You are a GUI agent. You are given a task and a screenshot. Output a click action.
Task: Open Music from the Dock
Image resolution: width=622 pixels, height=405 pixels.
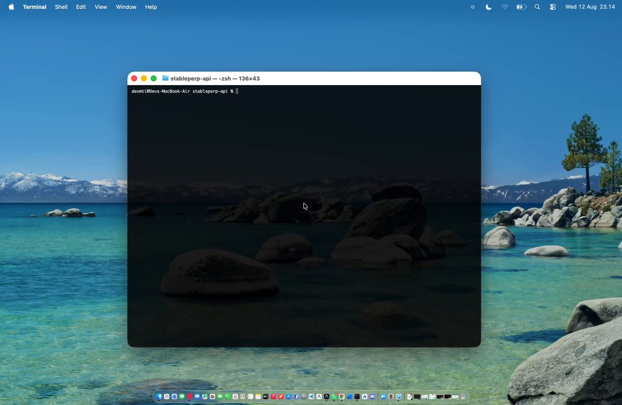(273, 396)
